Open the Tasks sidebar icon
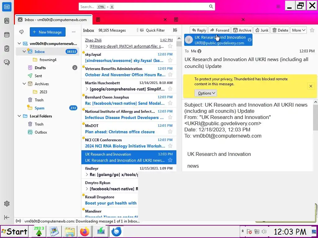The width and height of the screenshot is (318, 238). coord(7,49)
